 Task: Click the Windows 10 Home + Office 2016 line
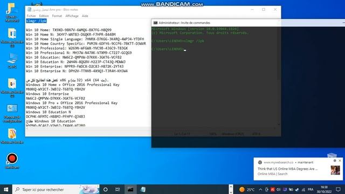point(73,85)
